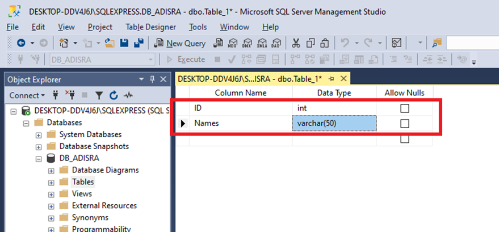499x232 pixels.
Task: Close the dbo.Table_1 tab
Action: 343,78
